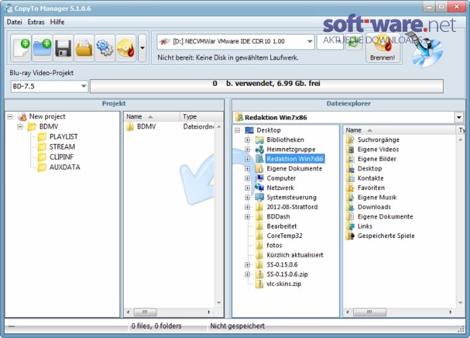470x338 pixels.
Task: Open the BD-7.5 disc size dropdown
Action: coord(84,87)
